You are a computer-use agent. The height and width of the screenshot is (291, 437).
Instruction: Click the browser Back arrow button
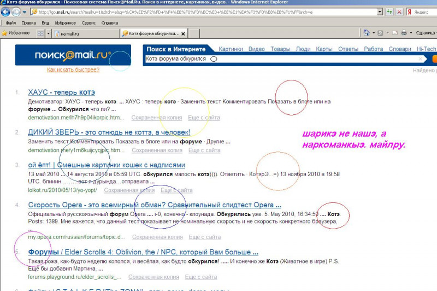click(x=6, y=11)
